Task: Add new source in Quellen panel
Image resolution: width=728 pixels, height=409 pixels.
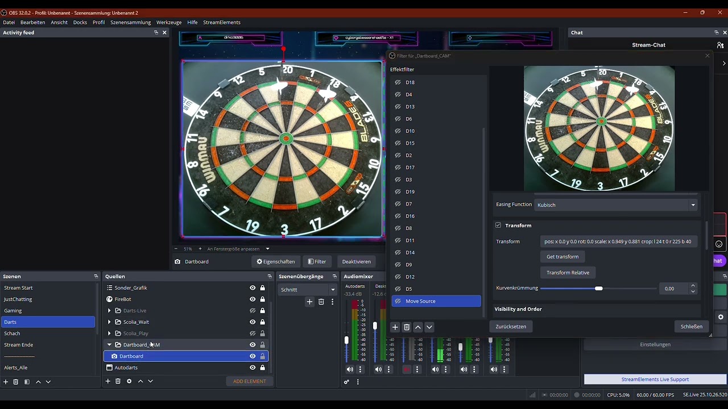Action: (107, 381)
